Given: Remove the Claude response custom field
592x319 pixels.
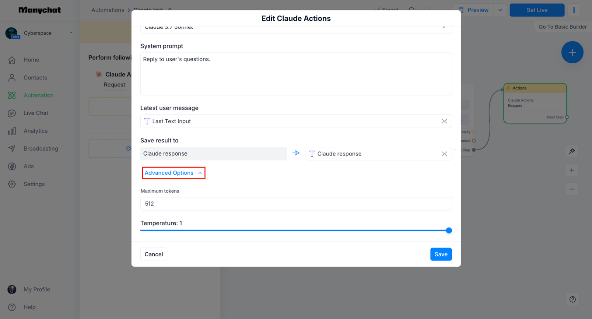Looking at the screenshot, I should pyautogui.click(x=444, y=154).
